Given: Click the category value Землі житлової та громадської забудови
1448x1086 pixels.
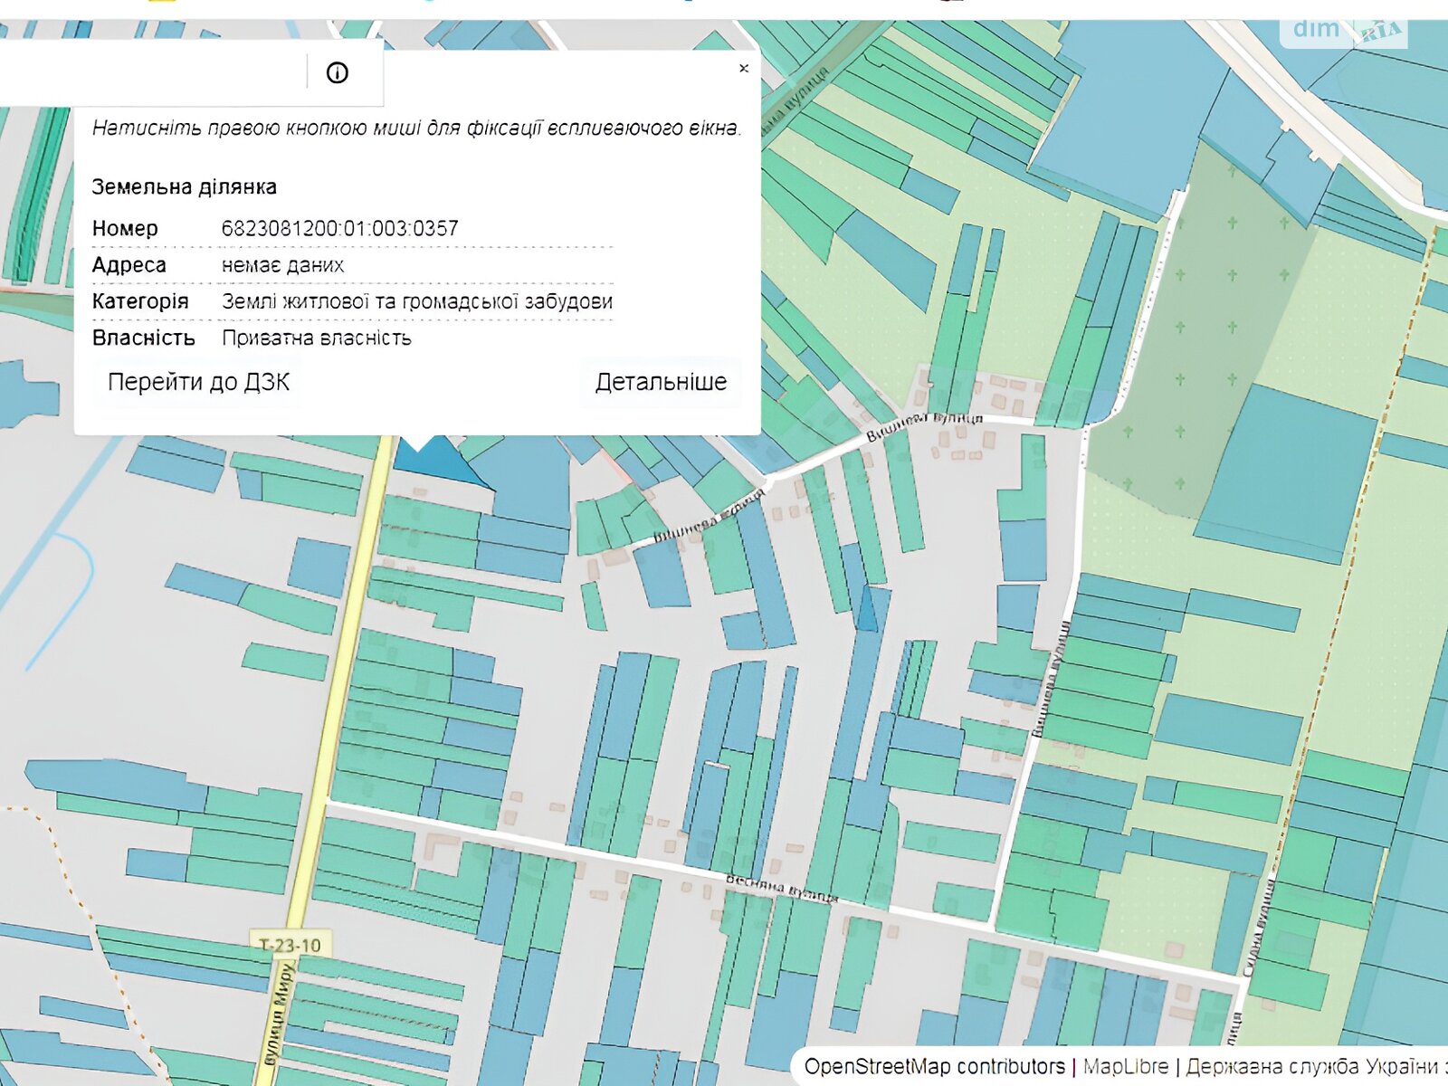Looking at the screenshot, I should point(416,301).
